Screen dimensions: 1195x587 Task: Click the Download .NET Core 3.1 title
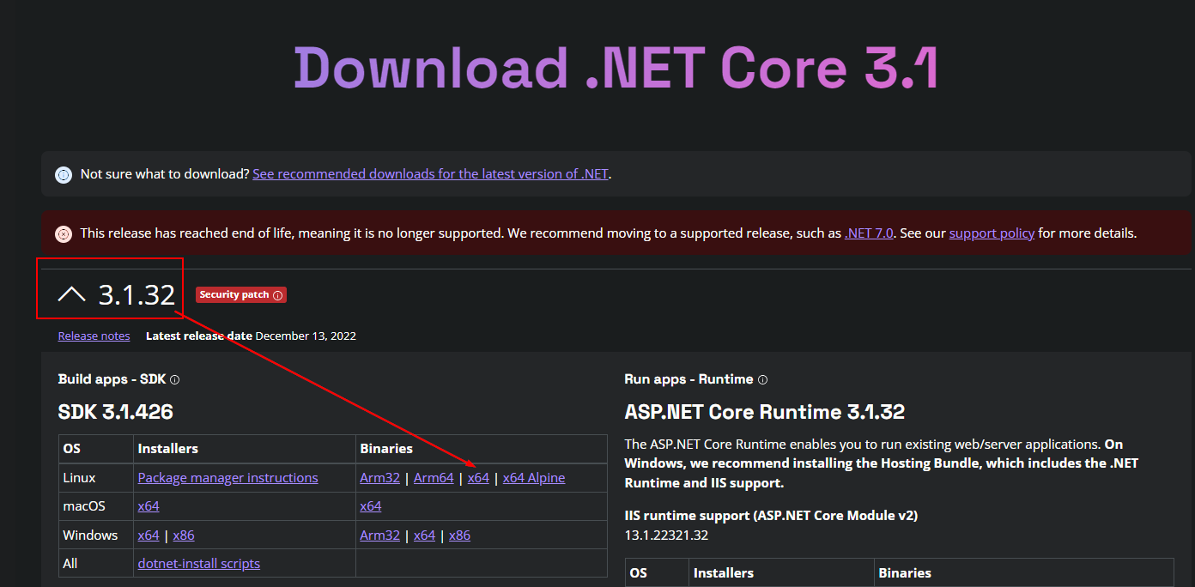tap(616, 68)
